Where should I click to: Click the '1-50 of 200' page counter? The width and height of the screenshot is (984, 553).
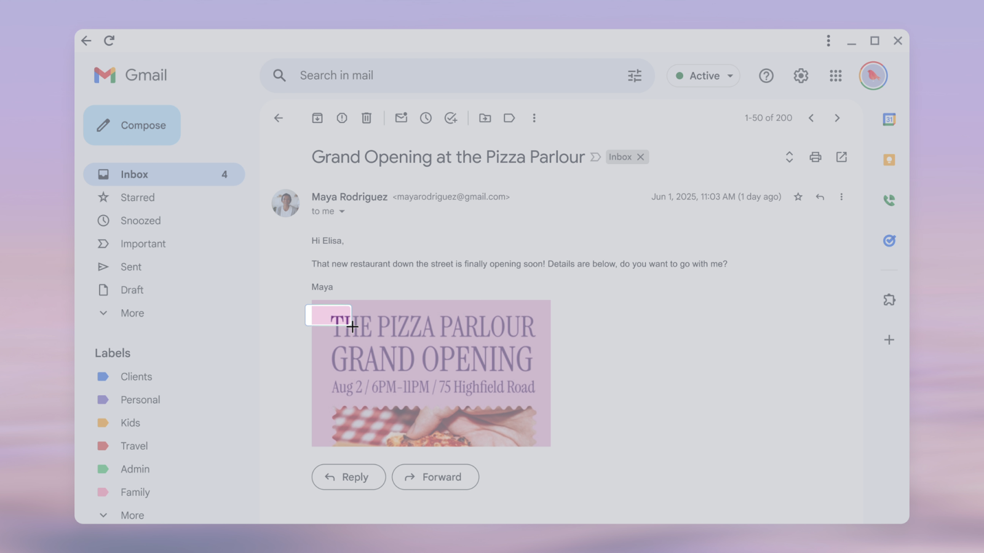(x=768, y=118)
